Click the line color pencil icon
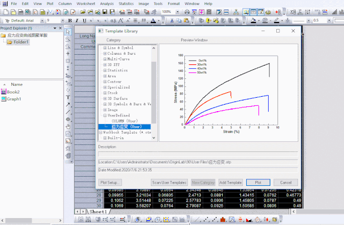 [x=277, y=20]
